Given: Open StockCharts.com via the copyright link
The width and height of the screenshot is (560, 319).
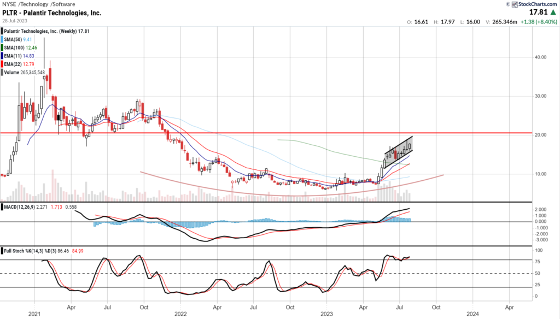Looking at the screenshot, I should [x=539, y=4].
